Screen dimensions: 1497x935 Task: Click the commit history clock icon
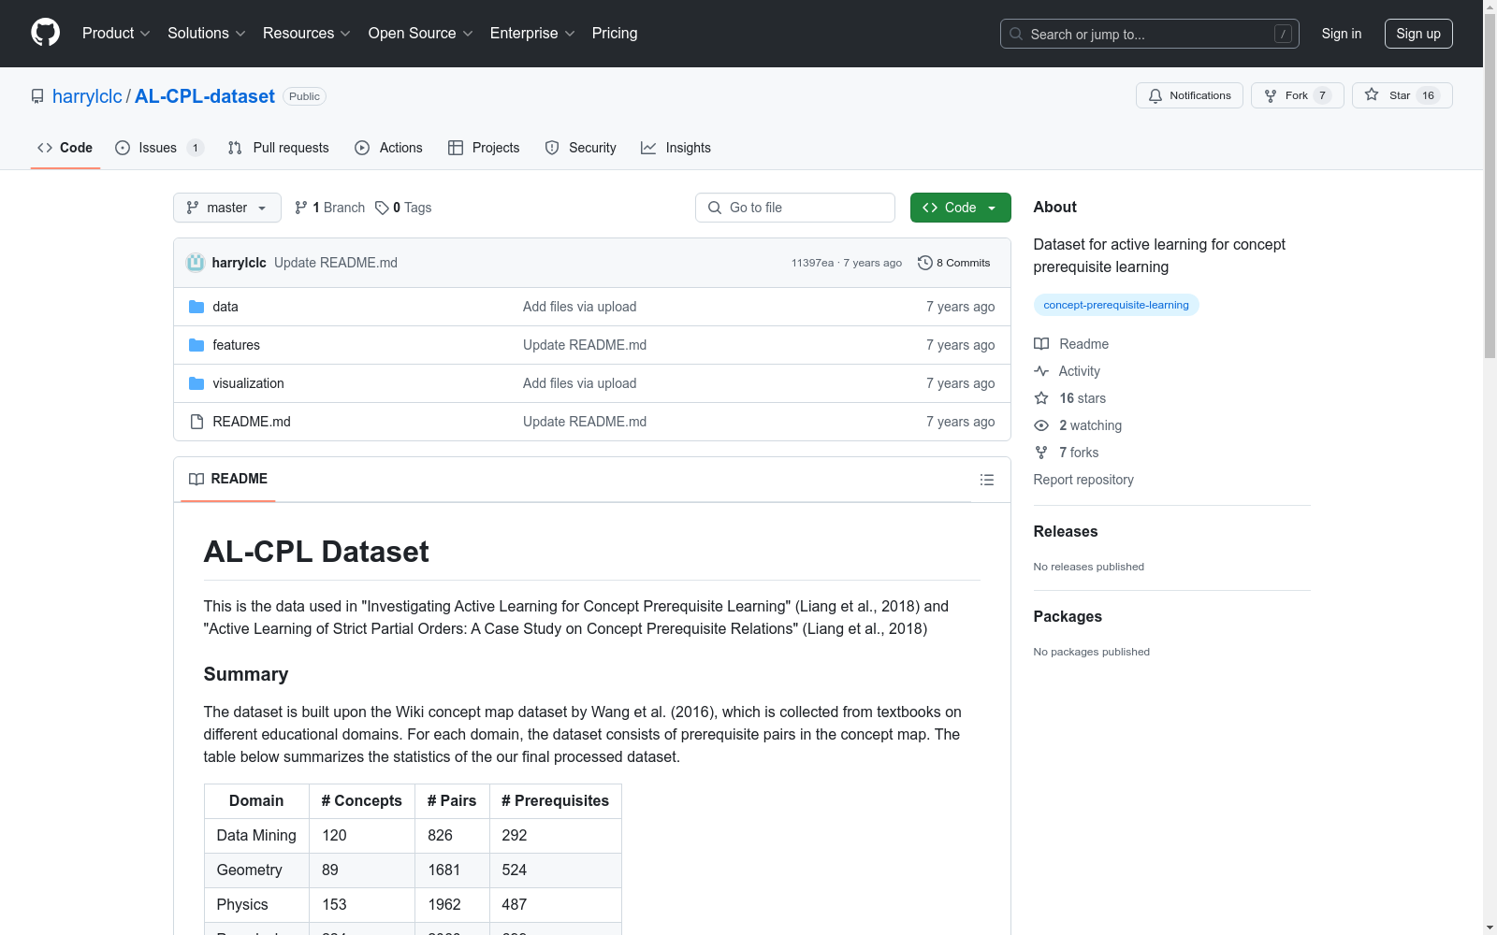[x=925, y=263]
